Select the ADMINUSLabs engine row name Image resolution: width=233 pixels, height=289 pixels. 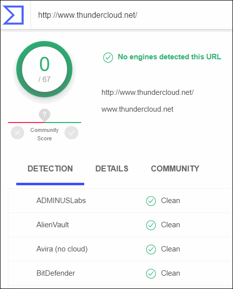click(x=61, y=201)
